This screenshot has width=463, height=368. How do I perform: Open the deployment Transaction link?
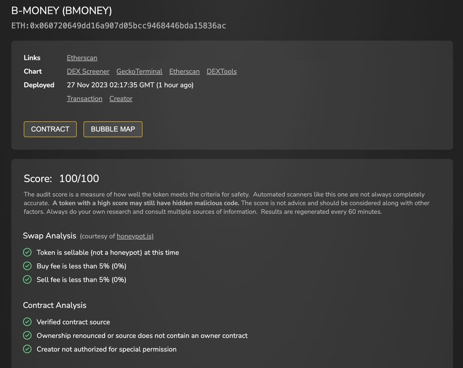point(84,98)
